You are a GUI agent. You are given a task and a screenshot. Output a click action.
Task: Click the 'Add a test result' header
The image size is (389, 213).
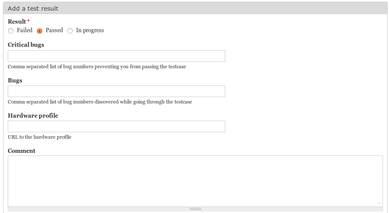33,9
